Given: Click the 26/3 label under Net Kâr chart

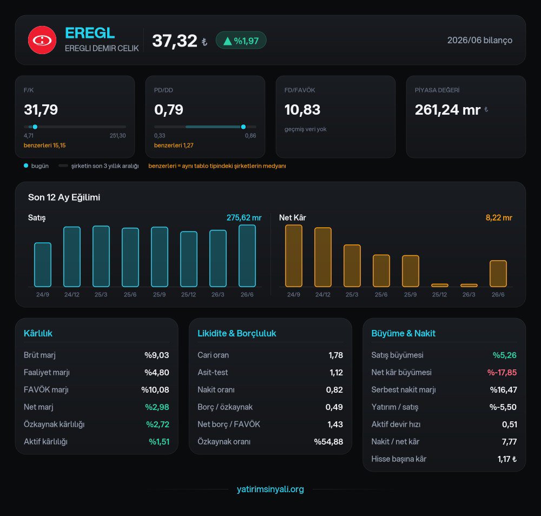Looking at the screenshot, I should (x=469, y=295).
